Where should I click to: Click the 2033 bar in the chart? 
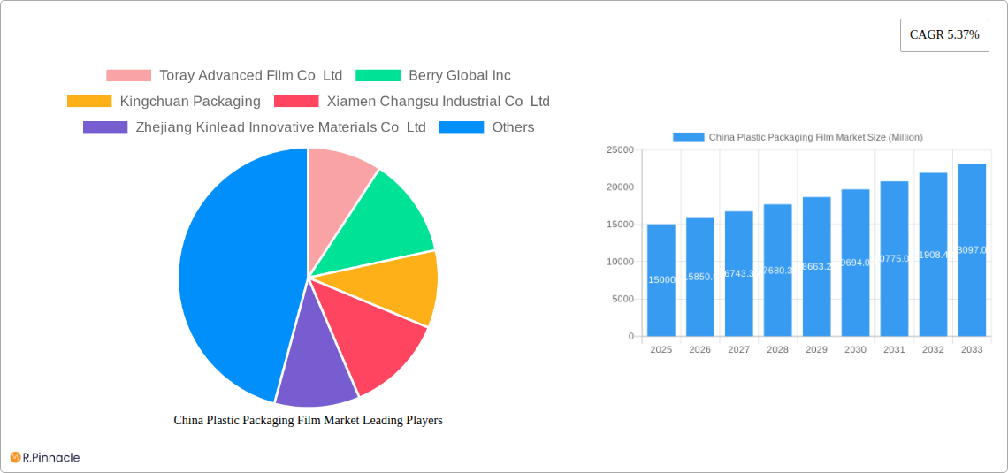pos(972,250)
